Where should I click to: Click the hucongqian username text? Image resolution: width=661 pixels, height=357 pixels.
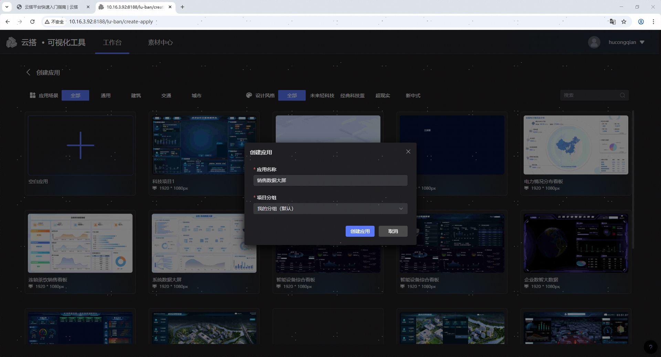point(622,42)
